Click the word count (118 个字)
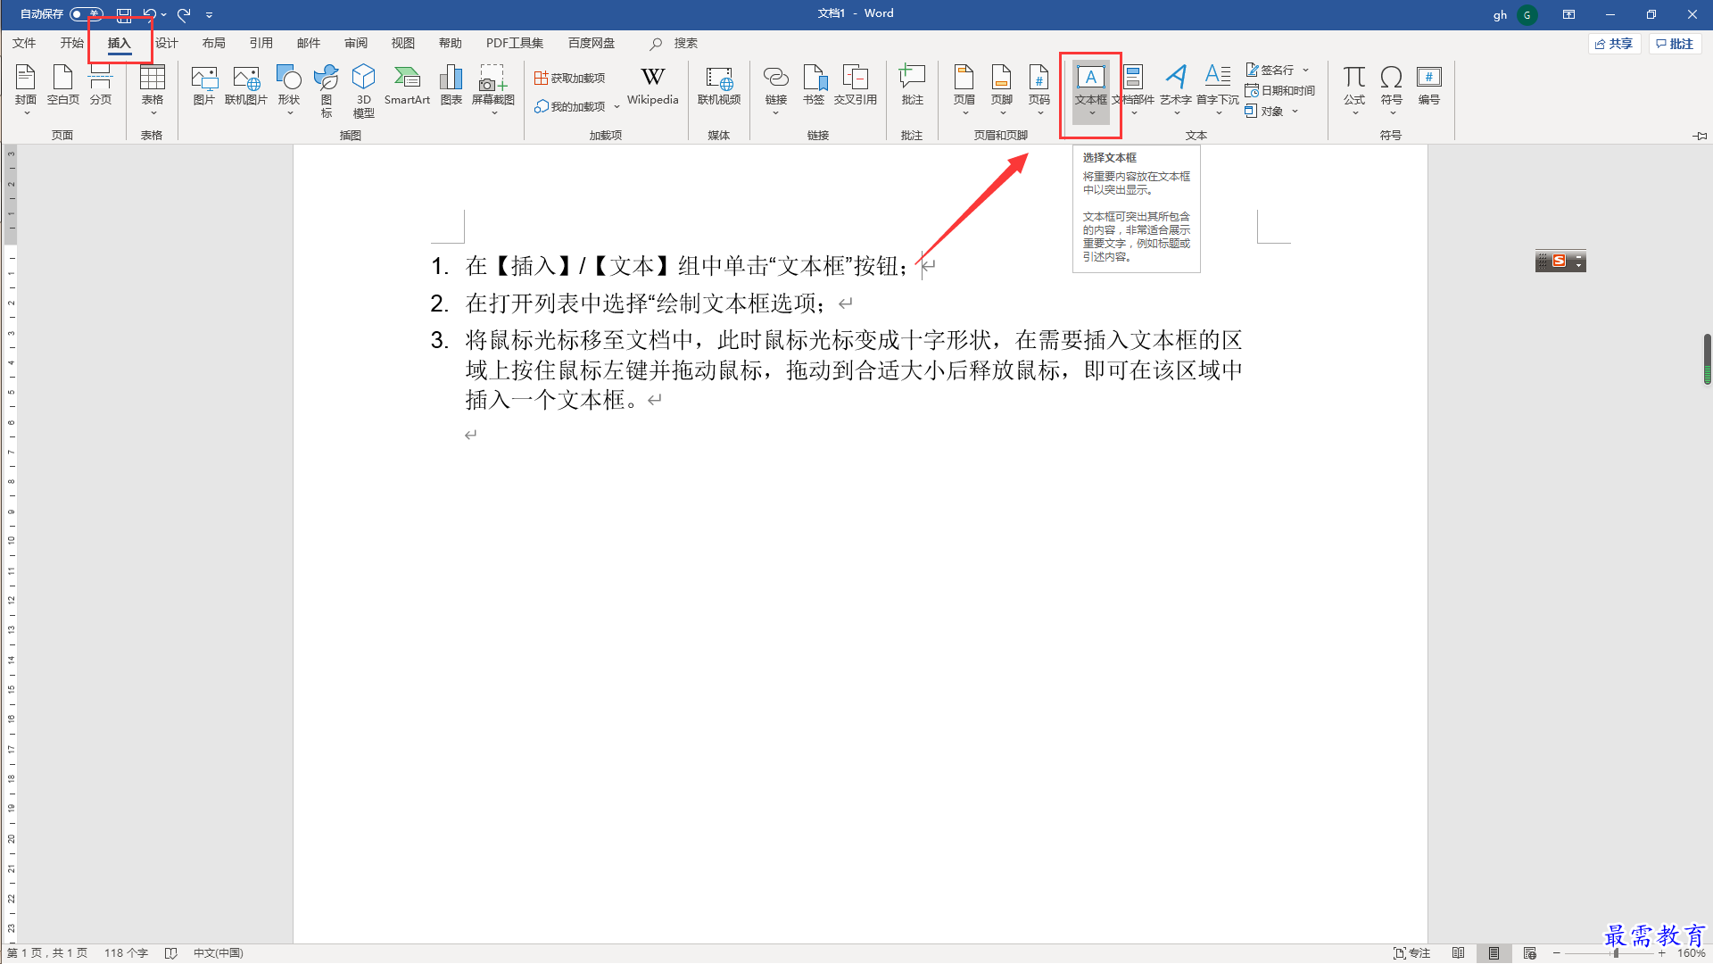1713x964 pixels. (x=126, y=953)
